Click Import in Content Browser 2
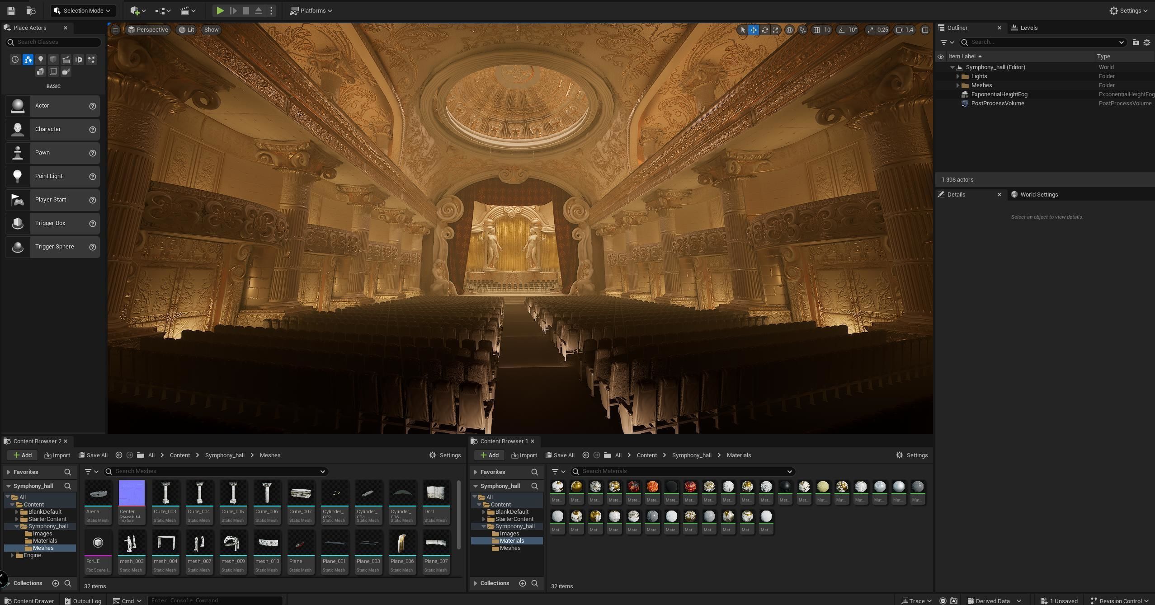The image size is (1155, 605). click(x=57, y=455)
